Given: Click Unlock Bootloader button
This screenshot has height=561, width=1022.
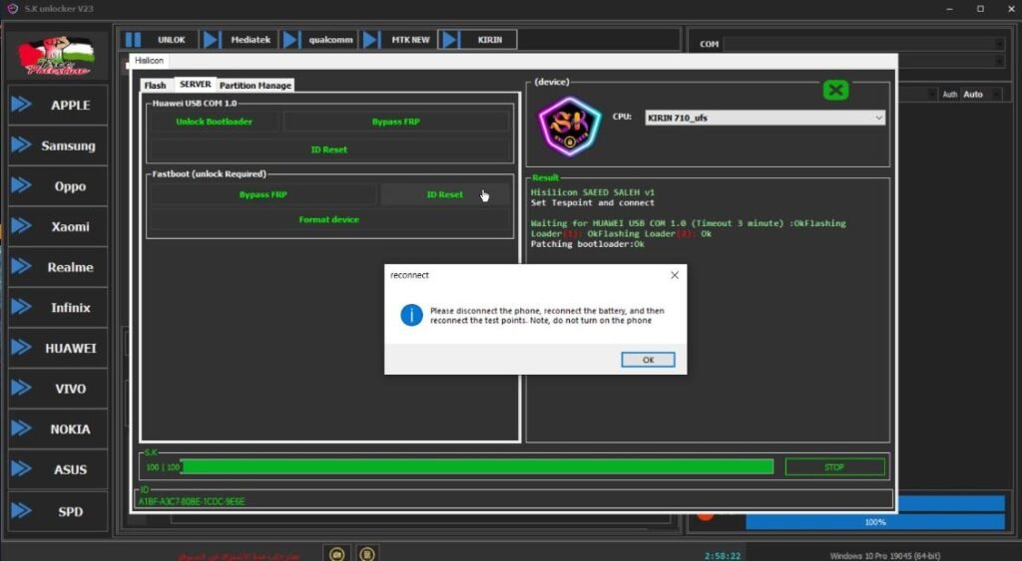Looking at the screenshot, I should pyautogui.click(x=214, y=122).
